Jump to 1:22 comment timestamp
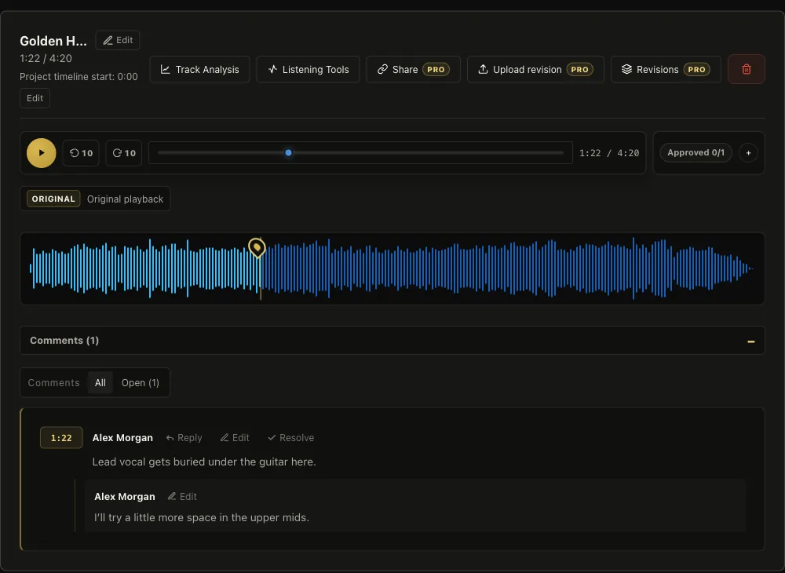Viewport: 785px width, 573px height. click(61, 438)
